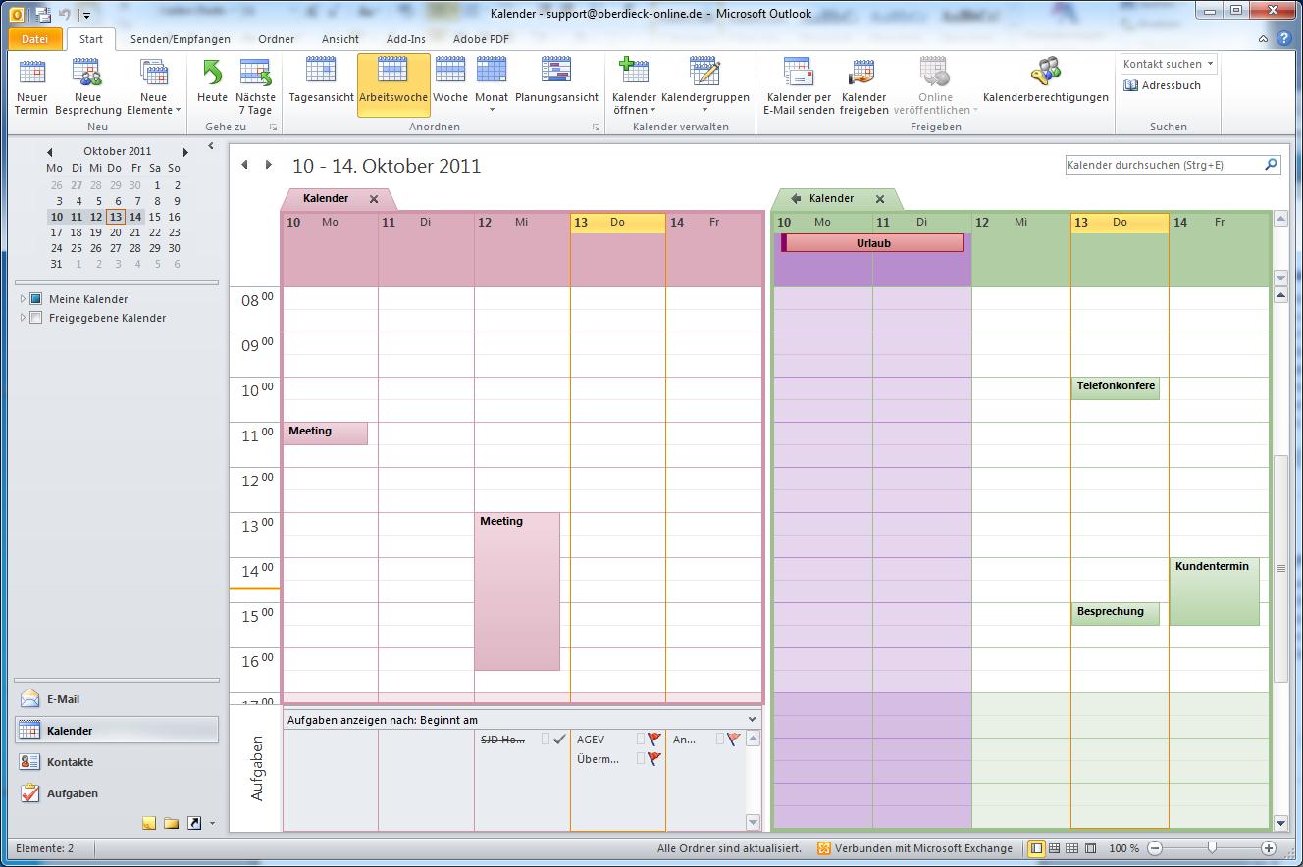The width and height of the screenshot is (1303, 867).
Task: Open Kontakte in navigation pane
Action: tap(116, 762)
